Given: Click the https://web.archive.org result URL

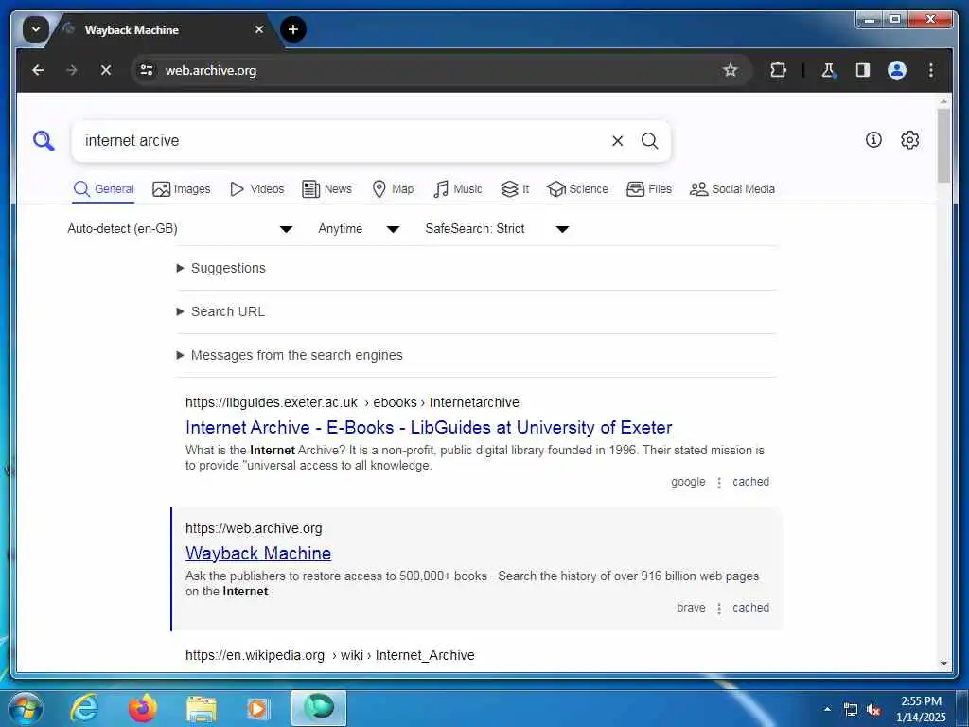Looking at the screenshot, I should click(x=254, y=528).
